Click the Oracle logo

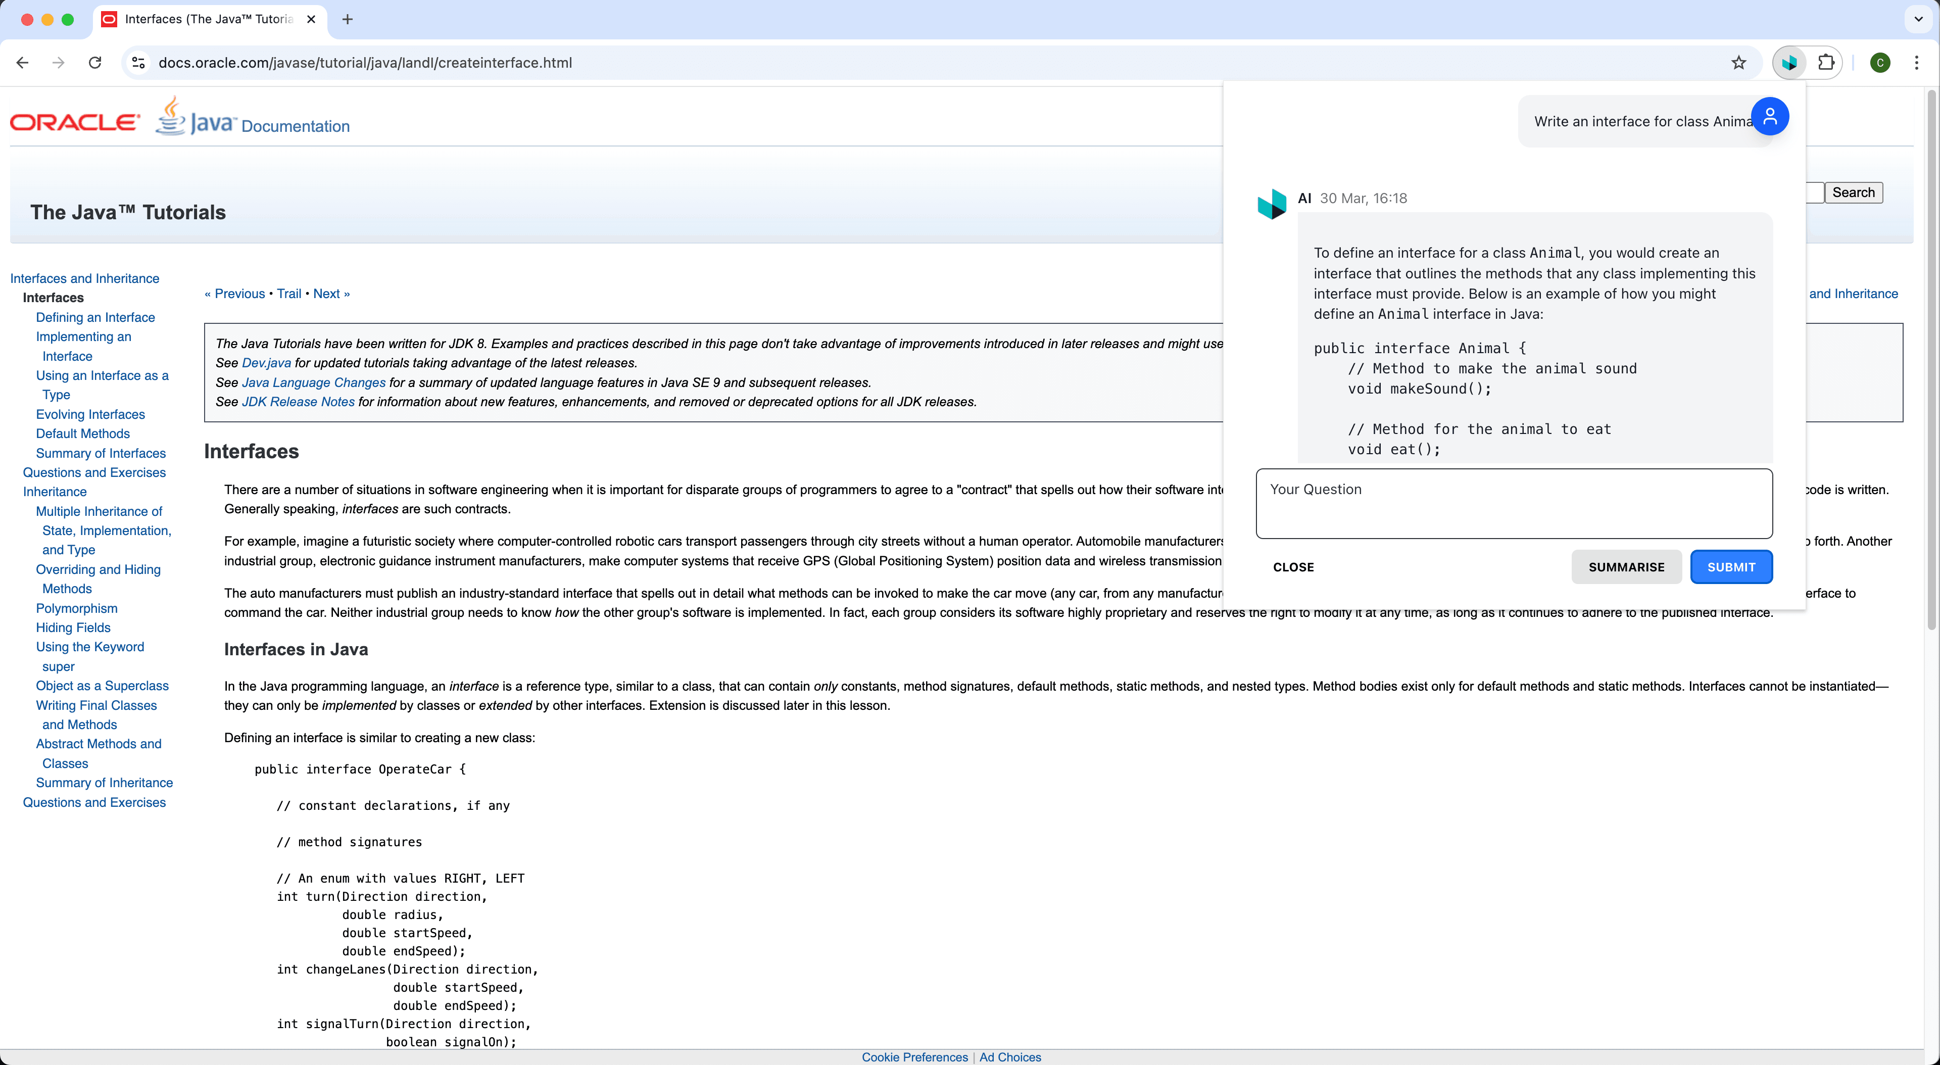pos(75,121)
